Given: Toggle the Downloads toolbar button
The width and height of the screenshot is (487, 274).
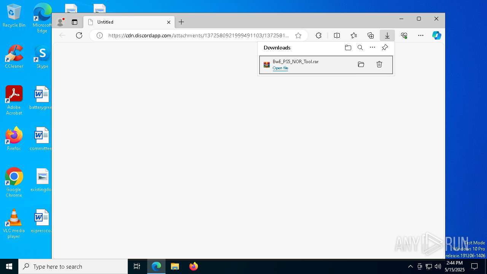Looking at the screenshot, I should [387, 35].
